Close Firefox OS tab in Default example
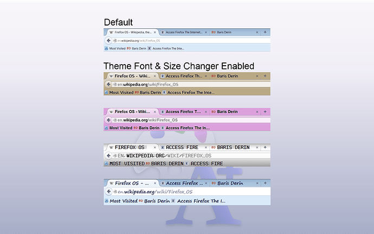Screen dimensions: 374x234 (155, 32)
